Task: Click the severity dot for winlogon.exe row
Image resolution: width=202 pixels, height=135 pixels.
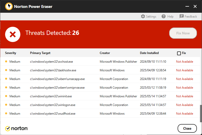Action: 6,105
